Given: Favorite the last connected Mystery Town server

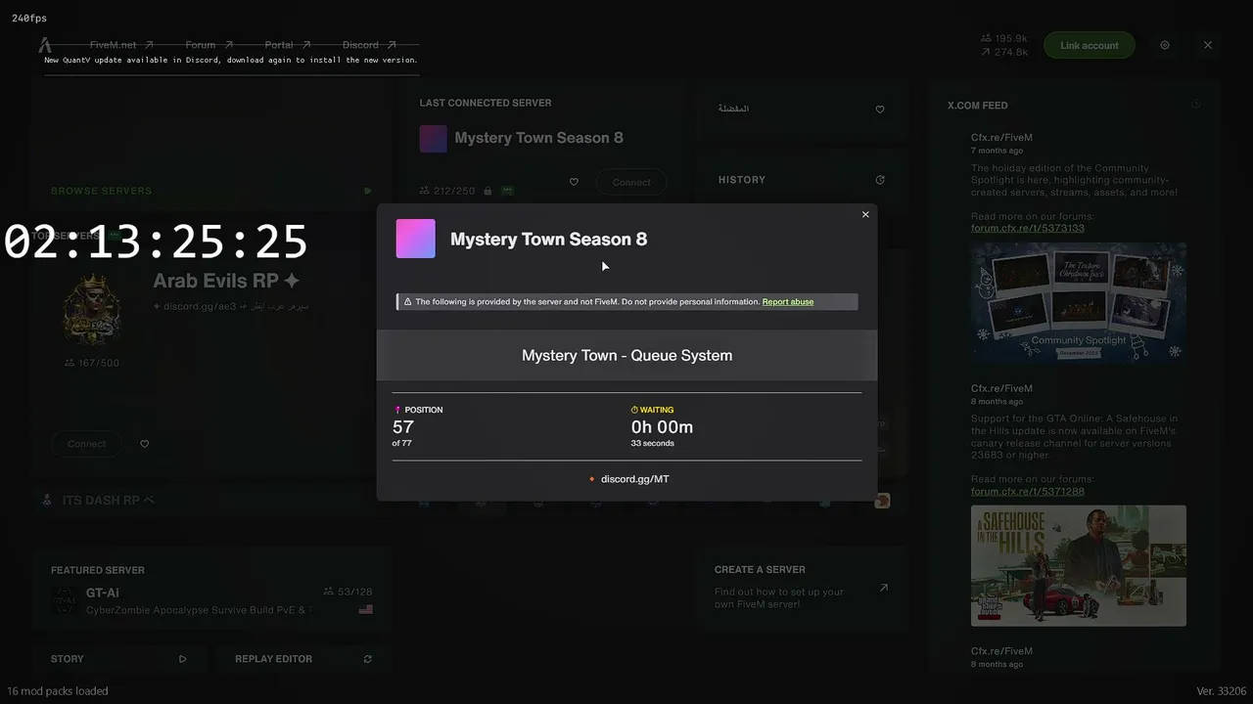Looking at the screenshot, I should [x=574, y=182].
